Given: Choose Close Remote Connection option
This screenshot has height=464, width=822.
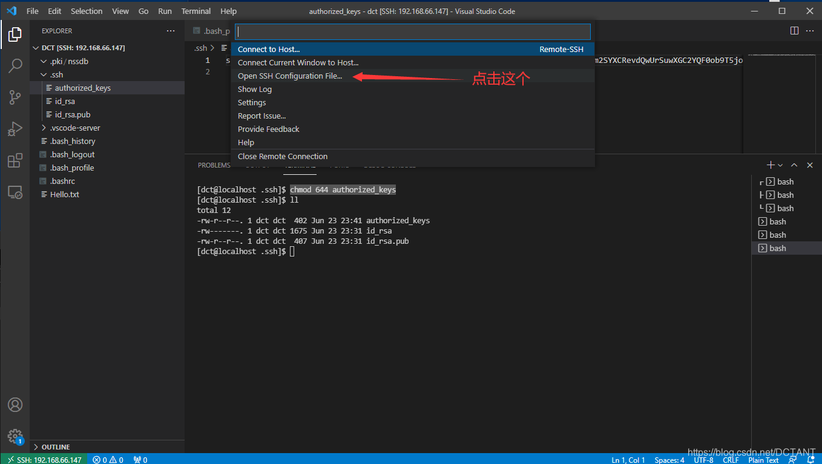Looking at the screenshot, I should coord(413,156).
